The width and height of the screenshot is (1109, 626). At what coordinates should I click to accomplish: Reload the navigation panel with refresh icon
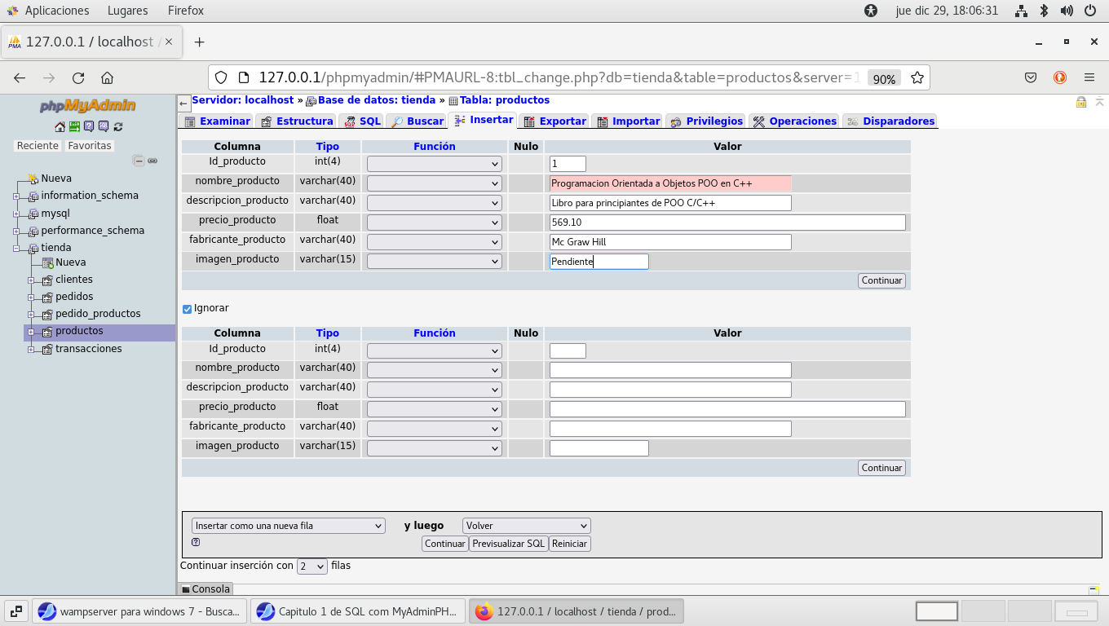point(118,126)
